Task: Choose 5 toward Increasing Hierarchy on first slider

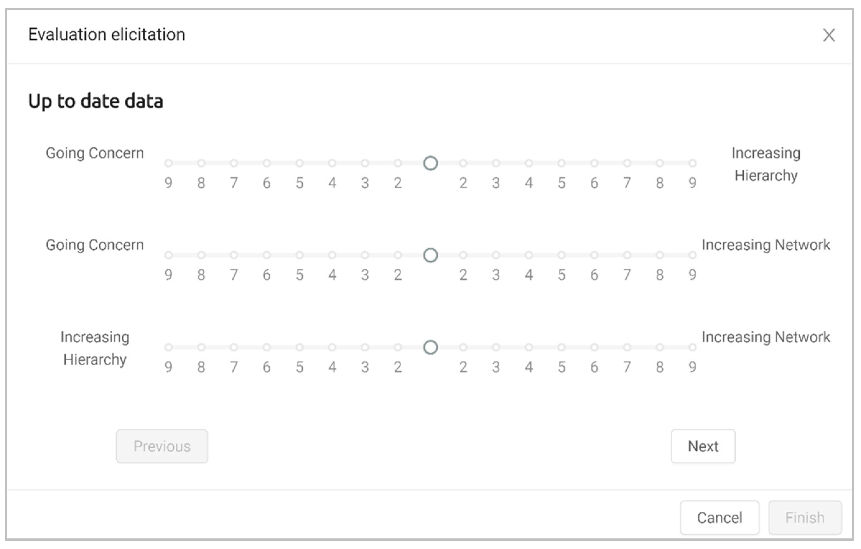Action: point(561,163)
